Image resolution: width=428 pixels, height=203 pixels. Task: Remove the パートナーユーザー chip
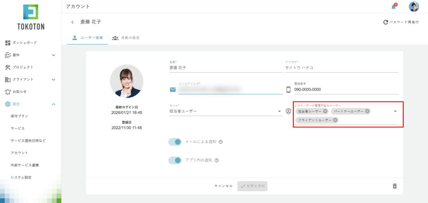(x=367, y=111)
